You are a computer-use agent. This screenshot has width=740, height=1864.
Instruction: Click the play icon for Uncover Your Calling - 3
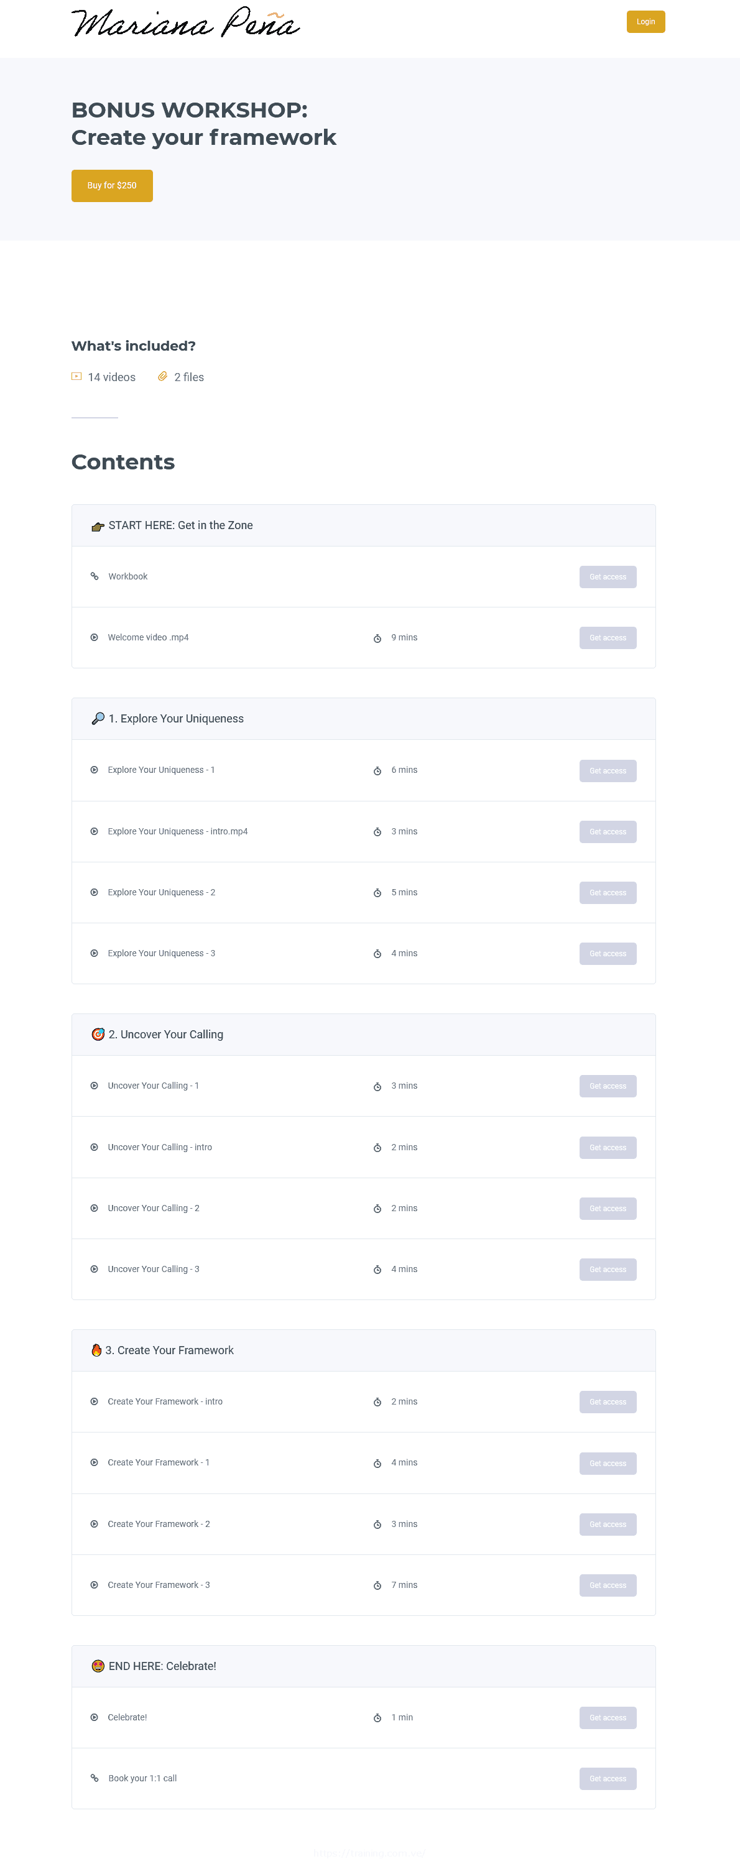click(x=95, y=1268)
